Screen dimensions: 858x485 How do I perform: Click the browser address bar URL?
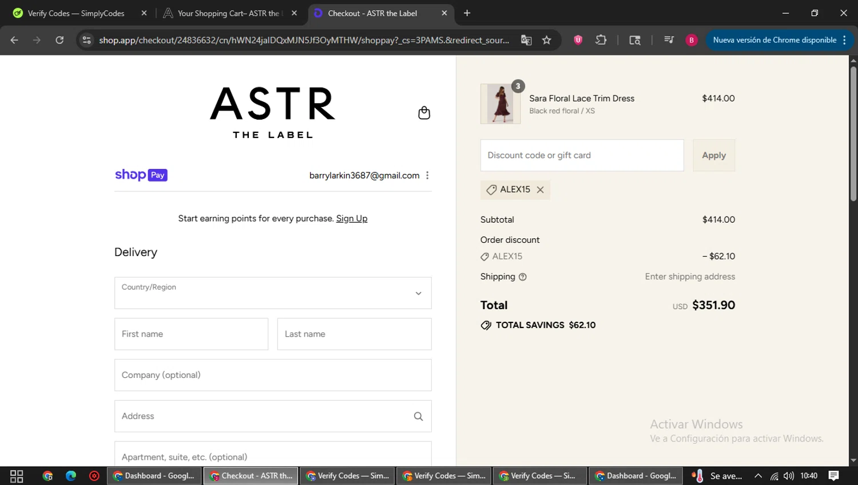pos(304,40)
